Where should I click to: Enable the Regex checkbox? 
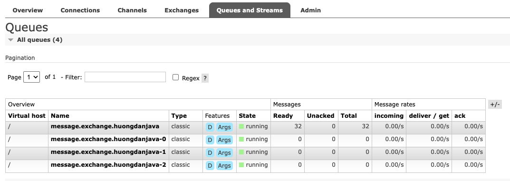(176, 77)
